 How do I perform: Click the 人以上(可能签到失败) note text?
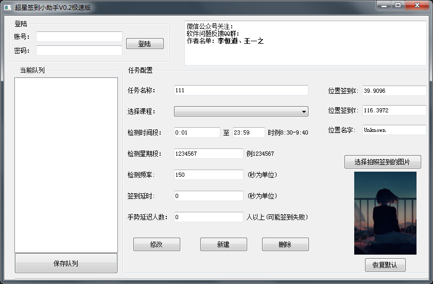pos(277,218)
